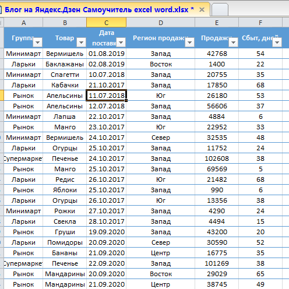289x289 pixels.
Task: Select the cell with date 11.07.2018
Action: coord(107,96)
